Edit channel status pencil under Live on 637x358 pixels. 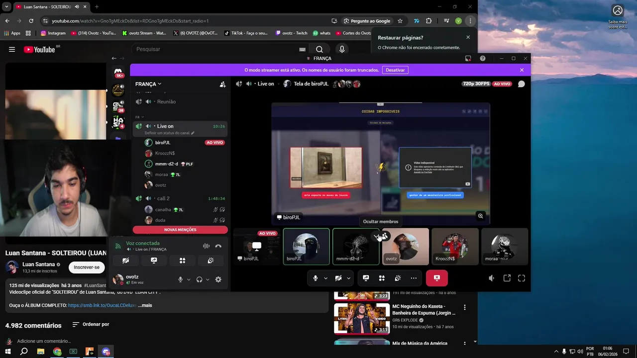coord(193,133)
